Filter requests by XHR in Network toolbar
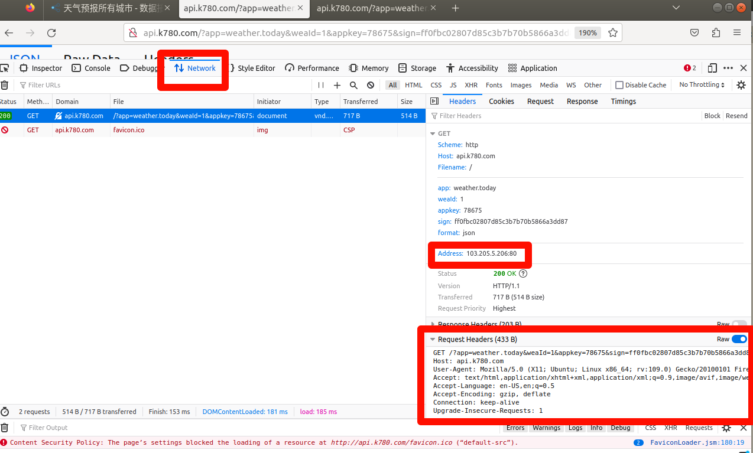753x453 pixels. point(471,85)
